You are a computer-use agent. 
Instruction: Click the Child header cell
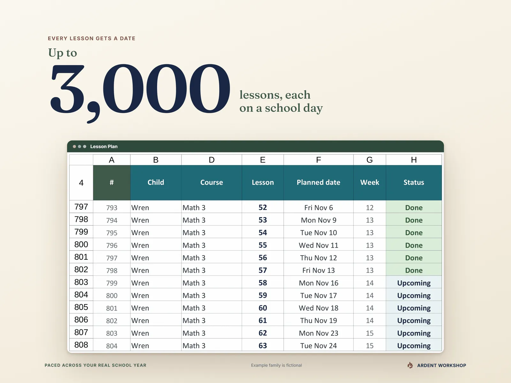pos(156,183)
